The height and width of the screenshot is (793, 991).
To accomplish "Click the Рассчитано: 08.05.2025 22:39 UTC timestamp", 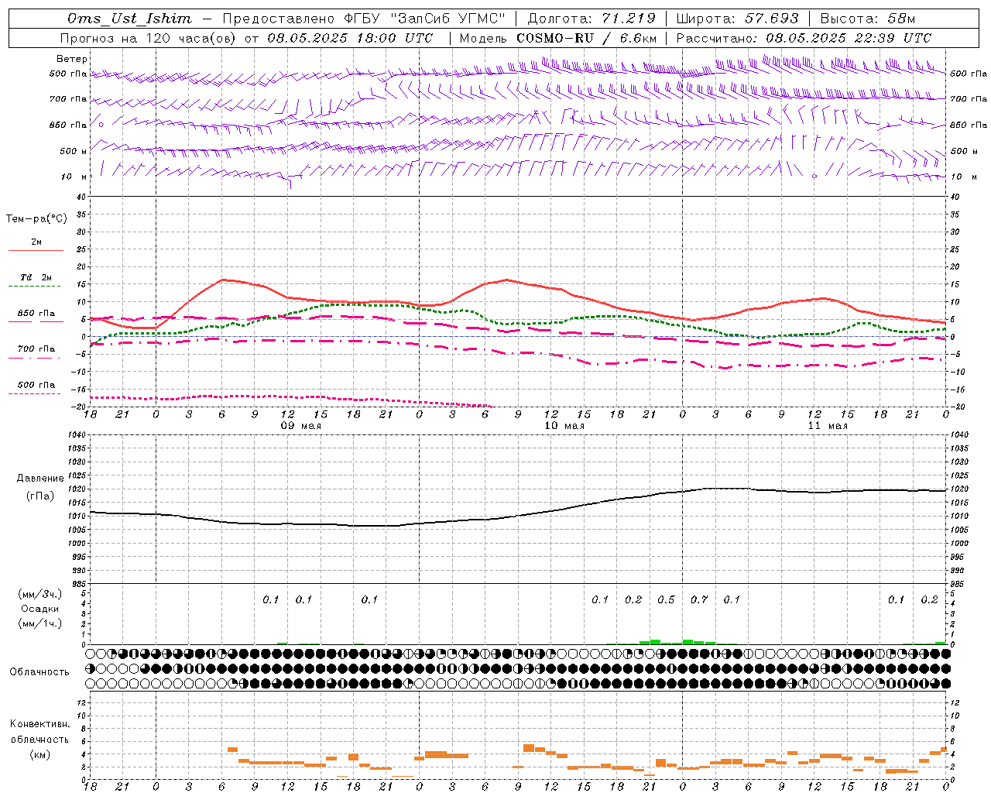I will 804,38.
